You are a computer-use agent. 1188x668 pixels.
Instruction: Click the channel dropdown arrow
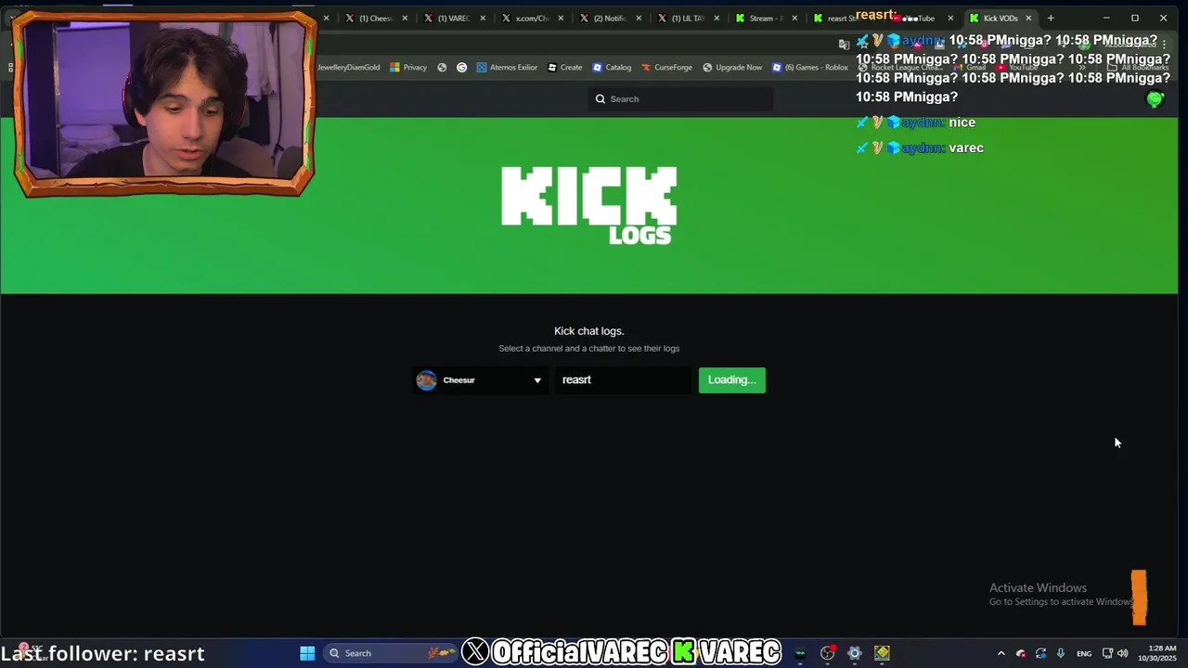(x=536, y=380)
